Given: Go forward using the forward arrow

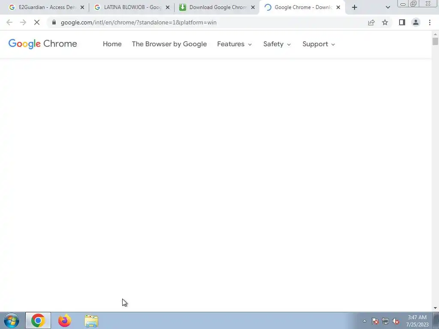Looking at the screenshot, I should point(23,22).
